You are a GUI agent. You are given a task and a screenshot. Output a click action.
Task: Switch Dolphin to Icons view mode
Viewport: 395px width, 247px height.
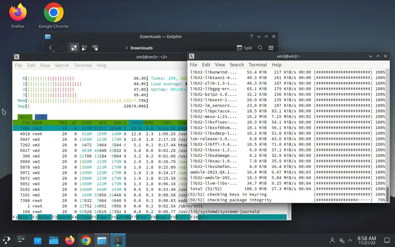tap(74, 48)
